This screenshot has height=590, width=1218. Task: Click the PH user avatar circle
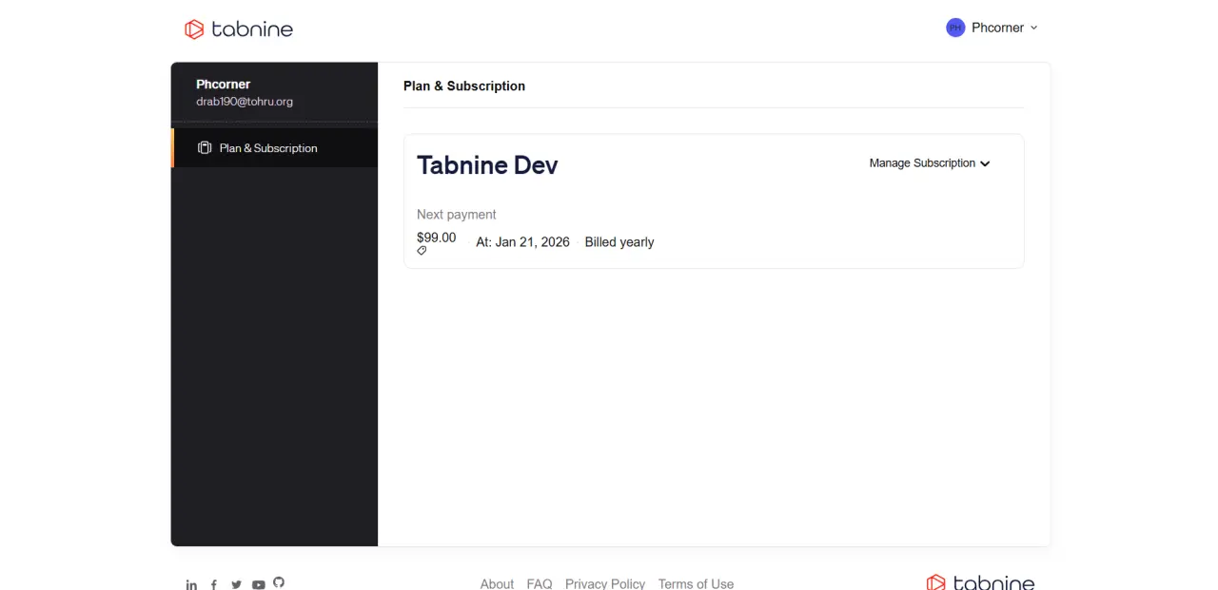click(x=955, y=28)
